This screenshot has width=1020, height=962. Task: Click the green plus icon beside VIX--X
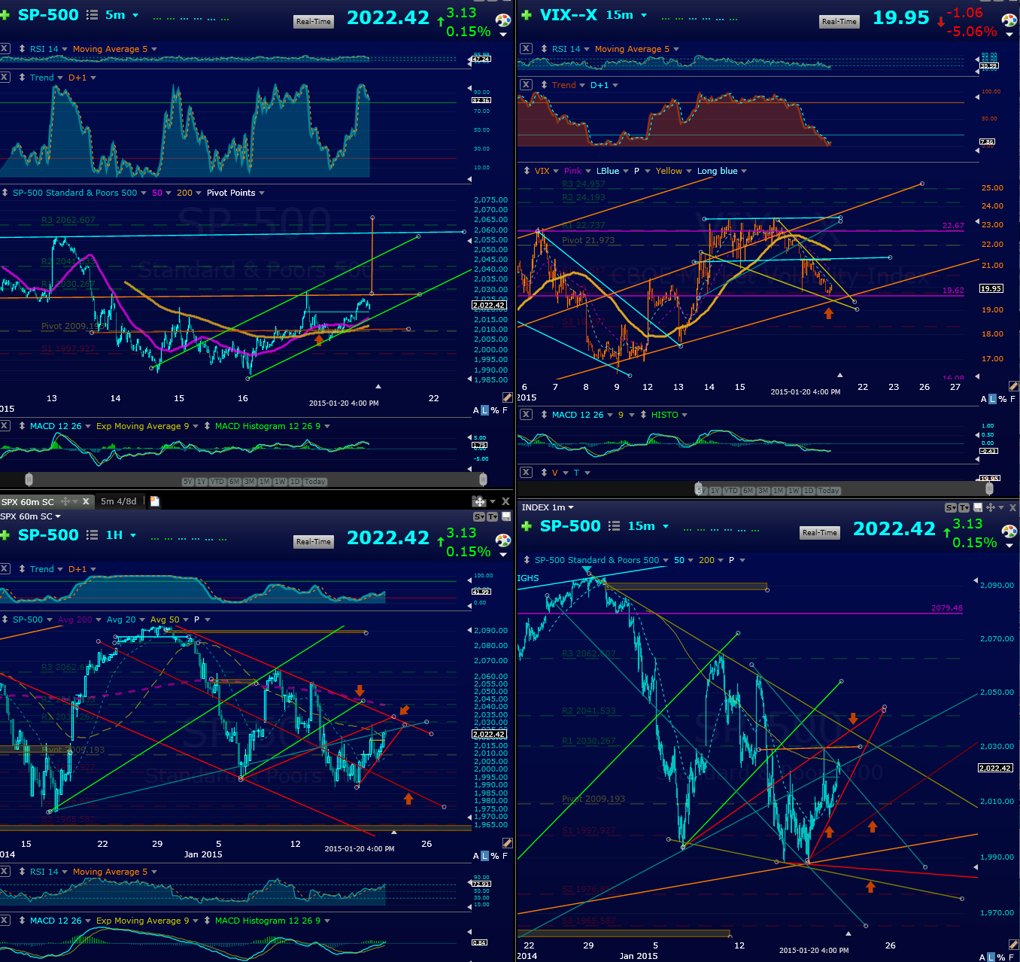click(527, 15)
